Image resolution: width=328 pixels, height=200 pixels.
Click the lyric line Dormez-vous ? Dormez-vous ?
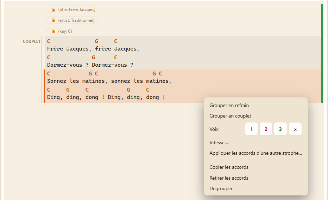pyautogui.click(x=90, y=65)
